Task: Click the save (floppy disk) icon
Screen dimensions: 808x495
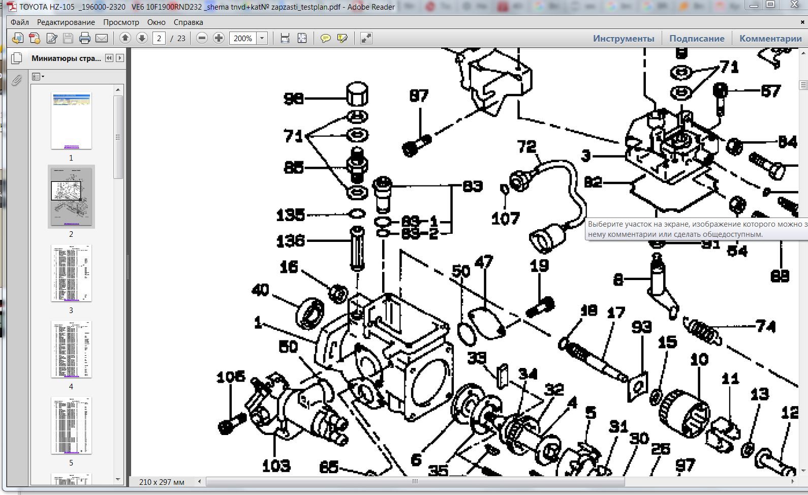Action: pyautogui.click(x=68, y=38)
